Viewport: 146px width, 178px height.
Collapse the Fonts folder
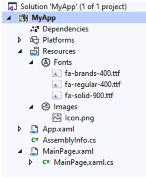point(31,63)
